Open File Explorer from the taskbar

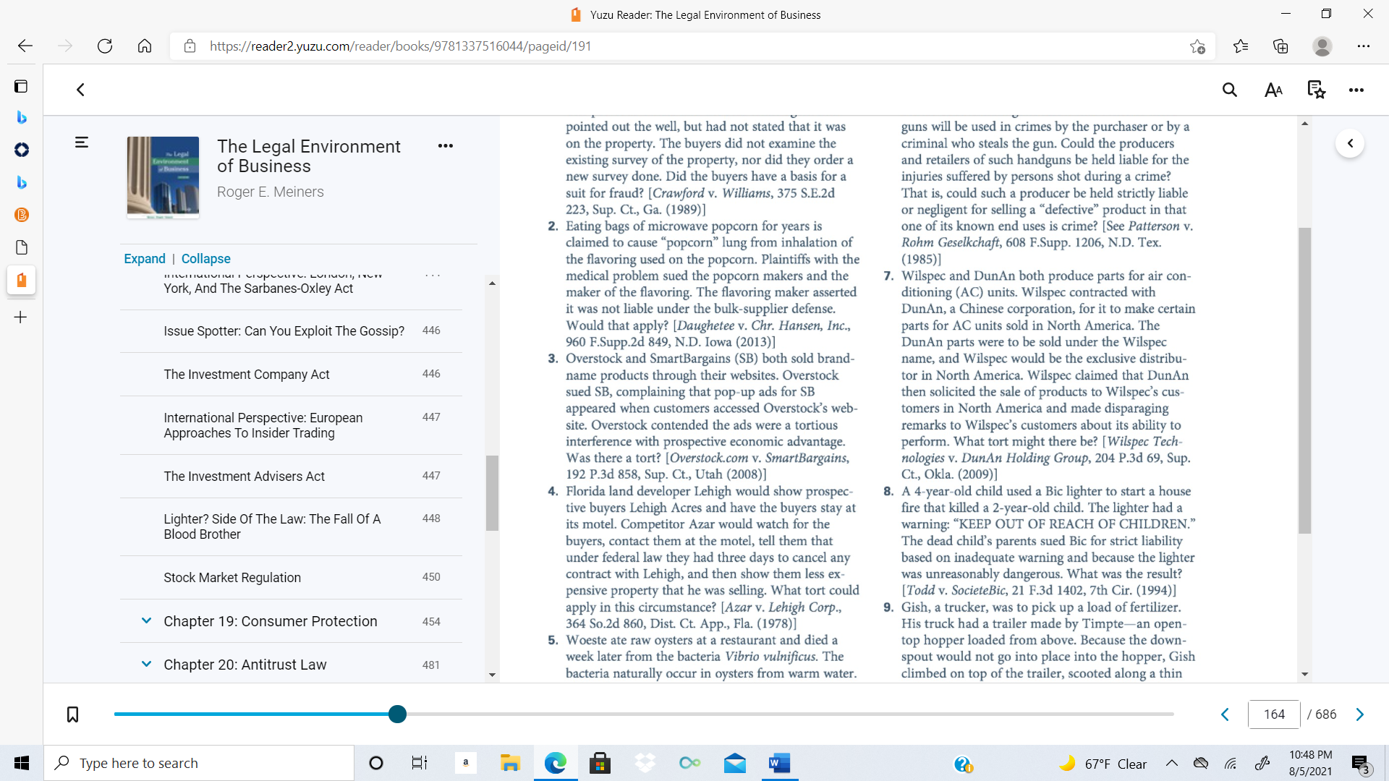[x=511, y=763]
